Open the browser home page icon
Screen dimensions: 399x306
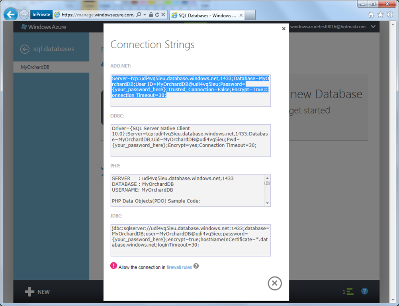point(371,15)
